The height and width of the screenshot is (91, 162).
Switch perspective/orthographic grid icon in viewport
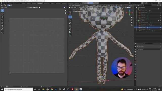132,25
